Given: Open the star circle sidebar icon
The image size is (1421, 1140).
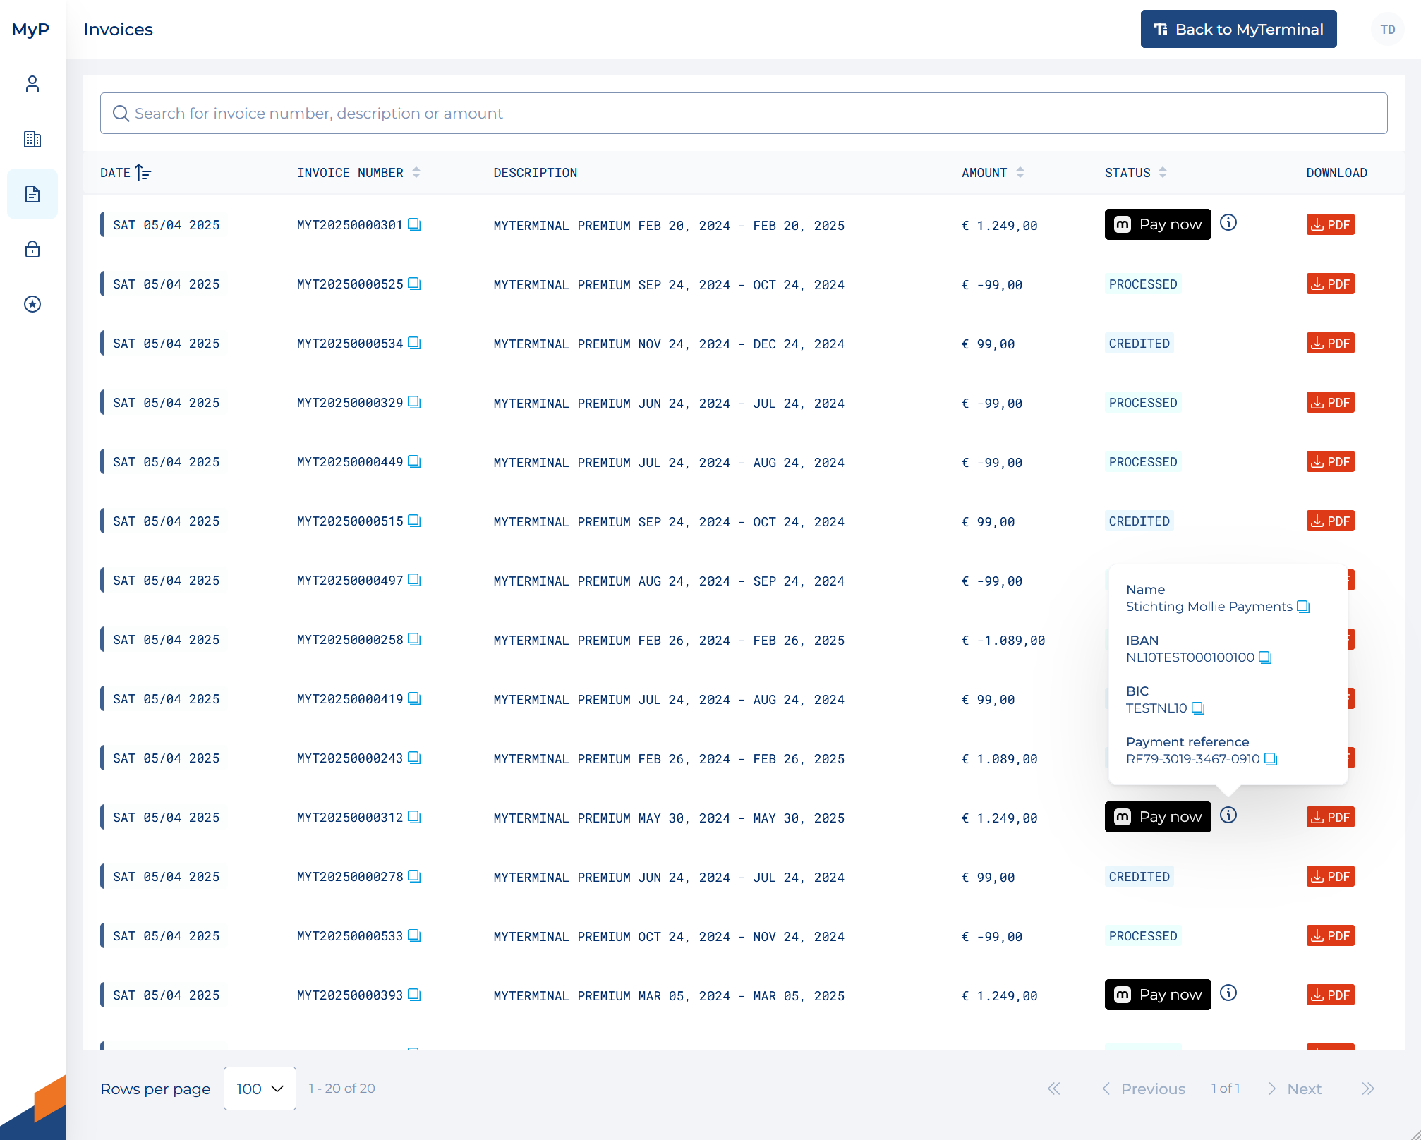Looking at the screenshot, I should point(32,304).
